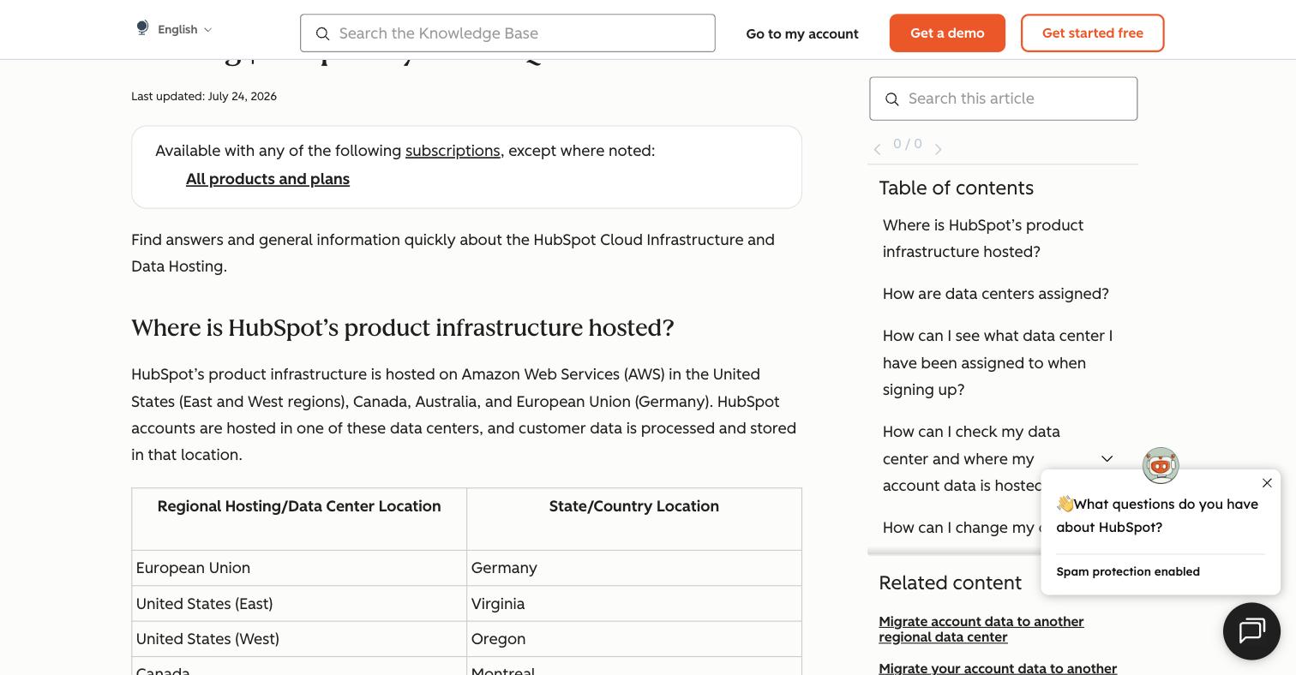The image size is (1296, 675).
Task: Click the '0 / 0' match counter
Action: pyautogui.click(x=908, y=144)
